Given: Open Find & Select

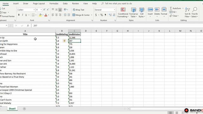Looking at the screenshot, I should click(194, 12).
